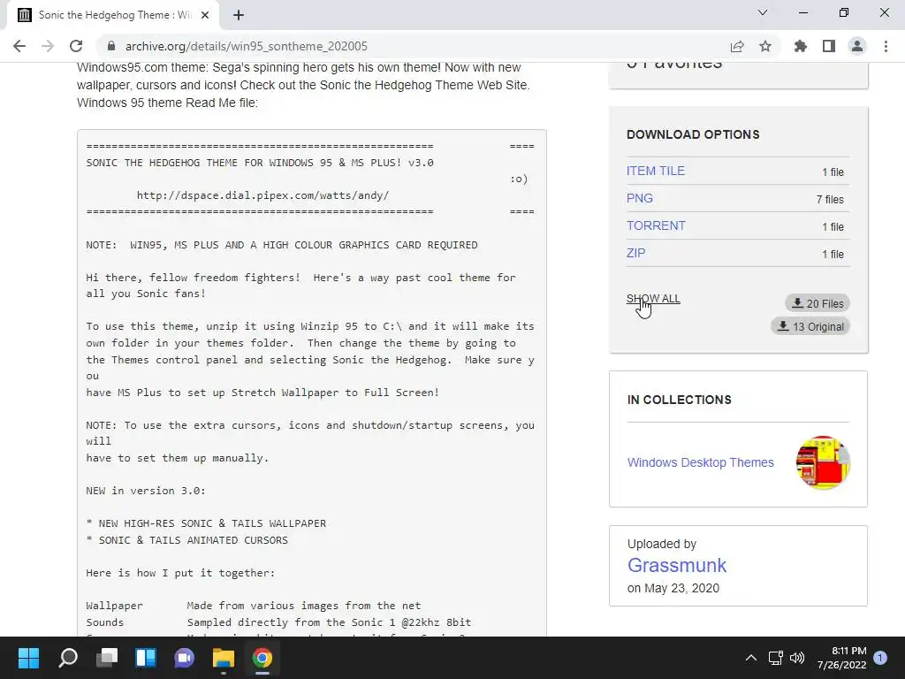Click 'on May 23, 2020' upload date
This screenshot has width=905, height=679.
[673, 588]
